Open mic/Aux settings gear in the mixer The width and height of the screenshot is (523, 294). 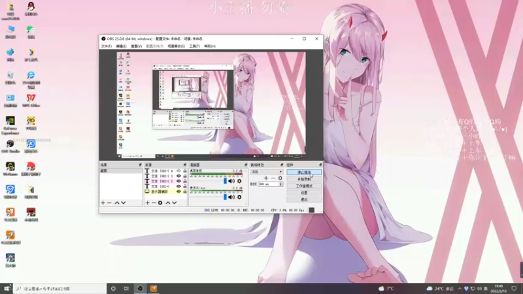coord(239,197)
